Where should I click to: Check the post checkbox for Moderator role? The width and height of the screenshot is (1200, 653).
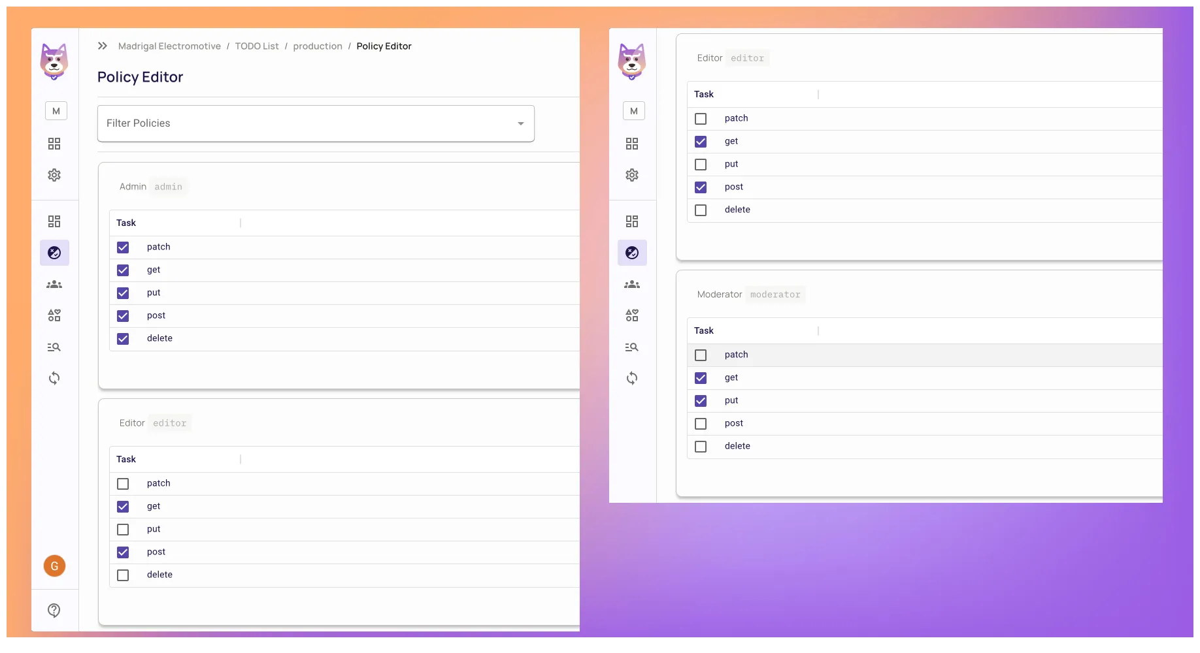[x=701, y=424]
